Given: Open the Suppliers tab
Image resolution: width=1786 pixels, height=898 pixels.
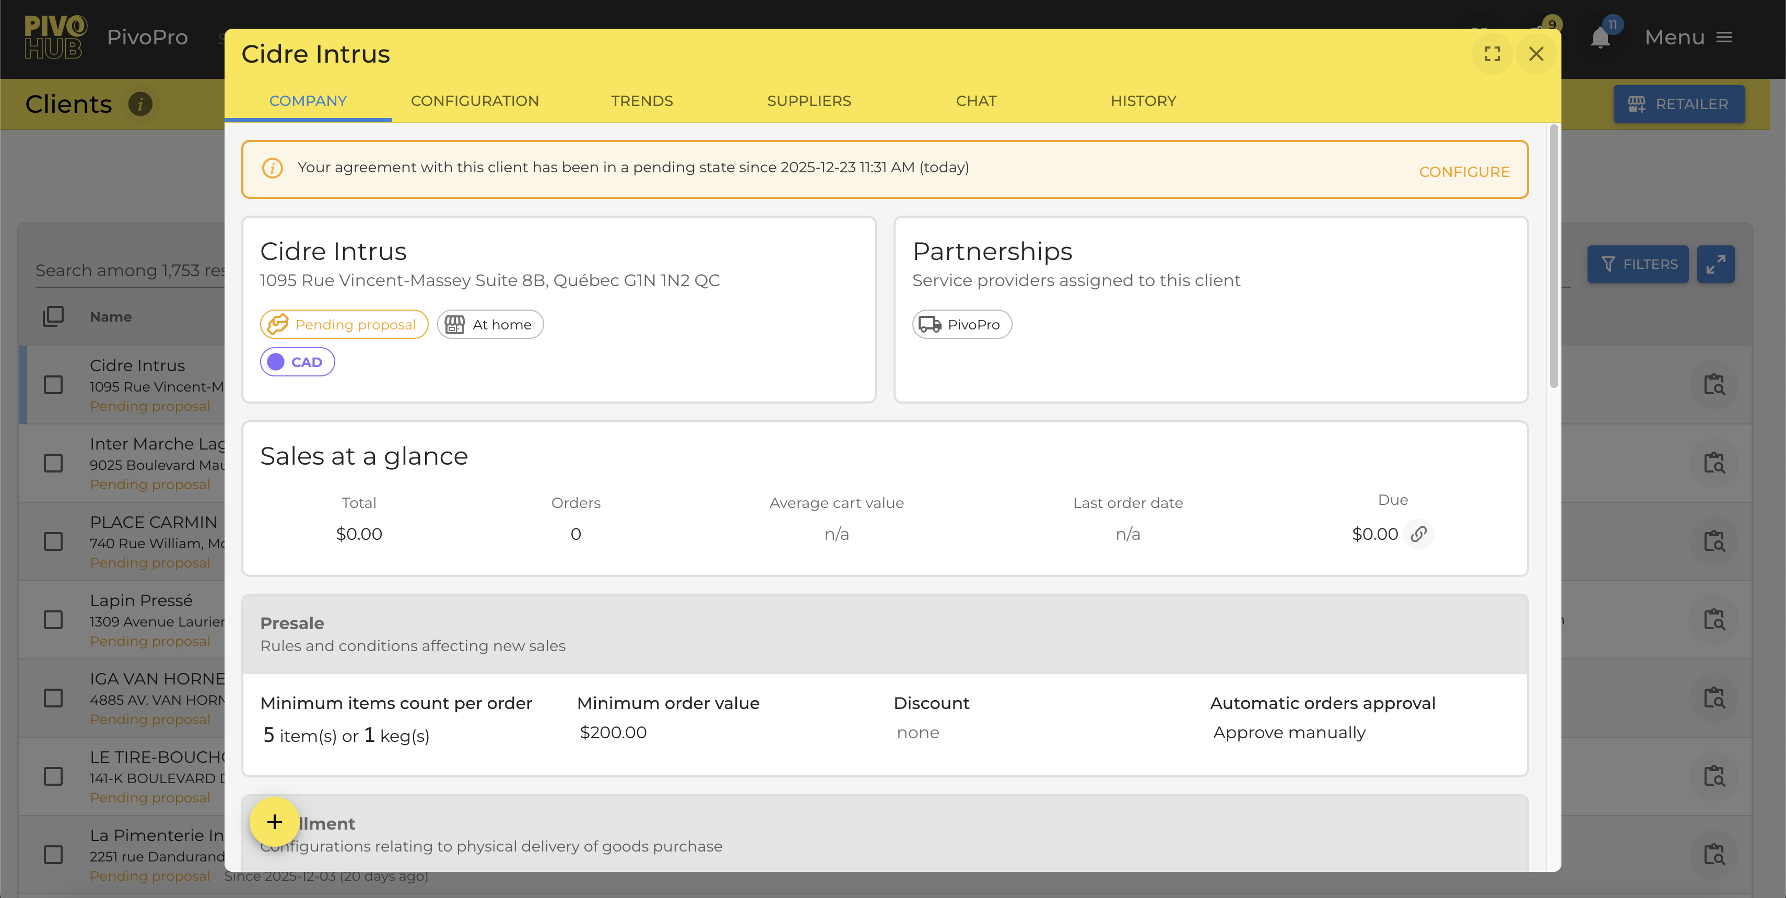Looking at the screenshot, I should click(x=808, y=101).
